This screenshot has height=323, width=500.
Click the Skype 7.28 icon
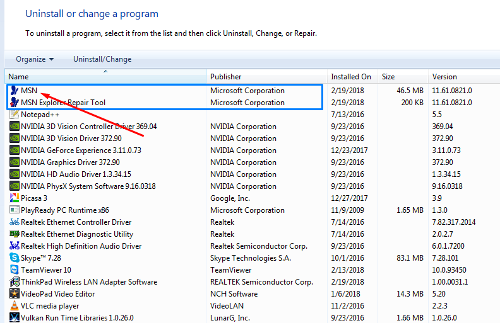pyautogui.click(x=15, y=258)
